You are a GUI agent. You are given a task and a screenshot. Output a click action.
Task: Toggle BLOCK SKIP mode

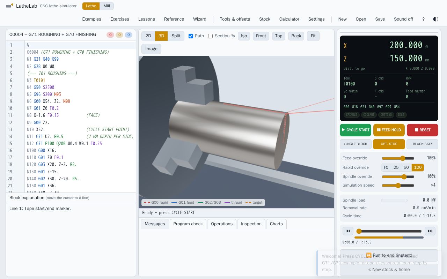(x=422, y=144)
